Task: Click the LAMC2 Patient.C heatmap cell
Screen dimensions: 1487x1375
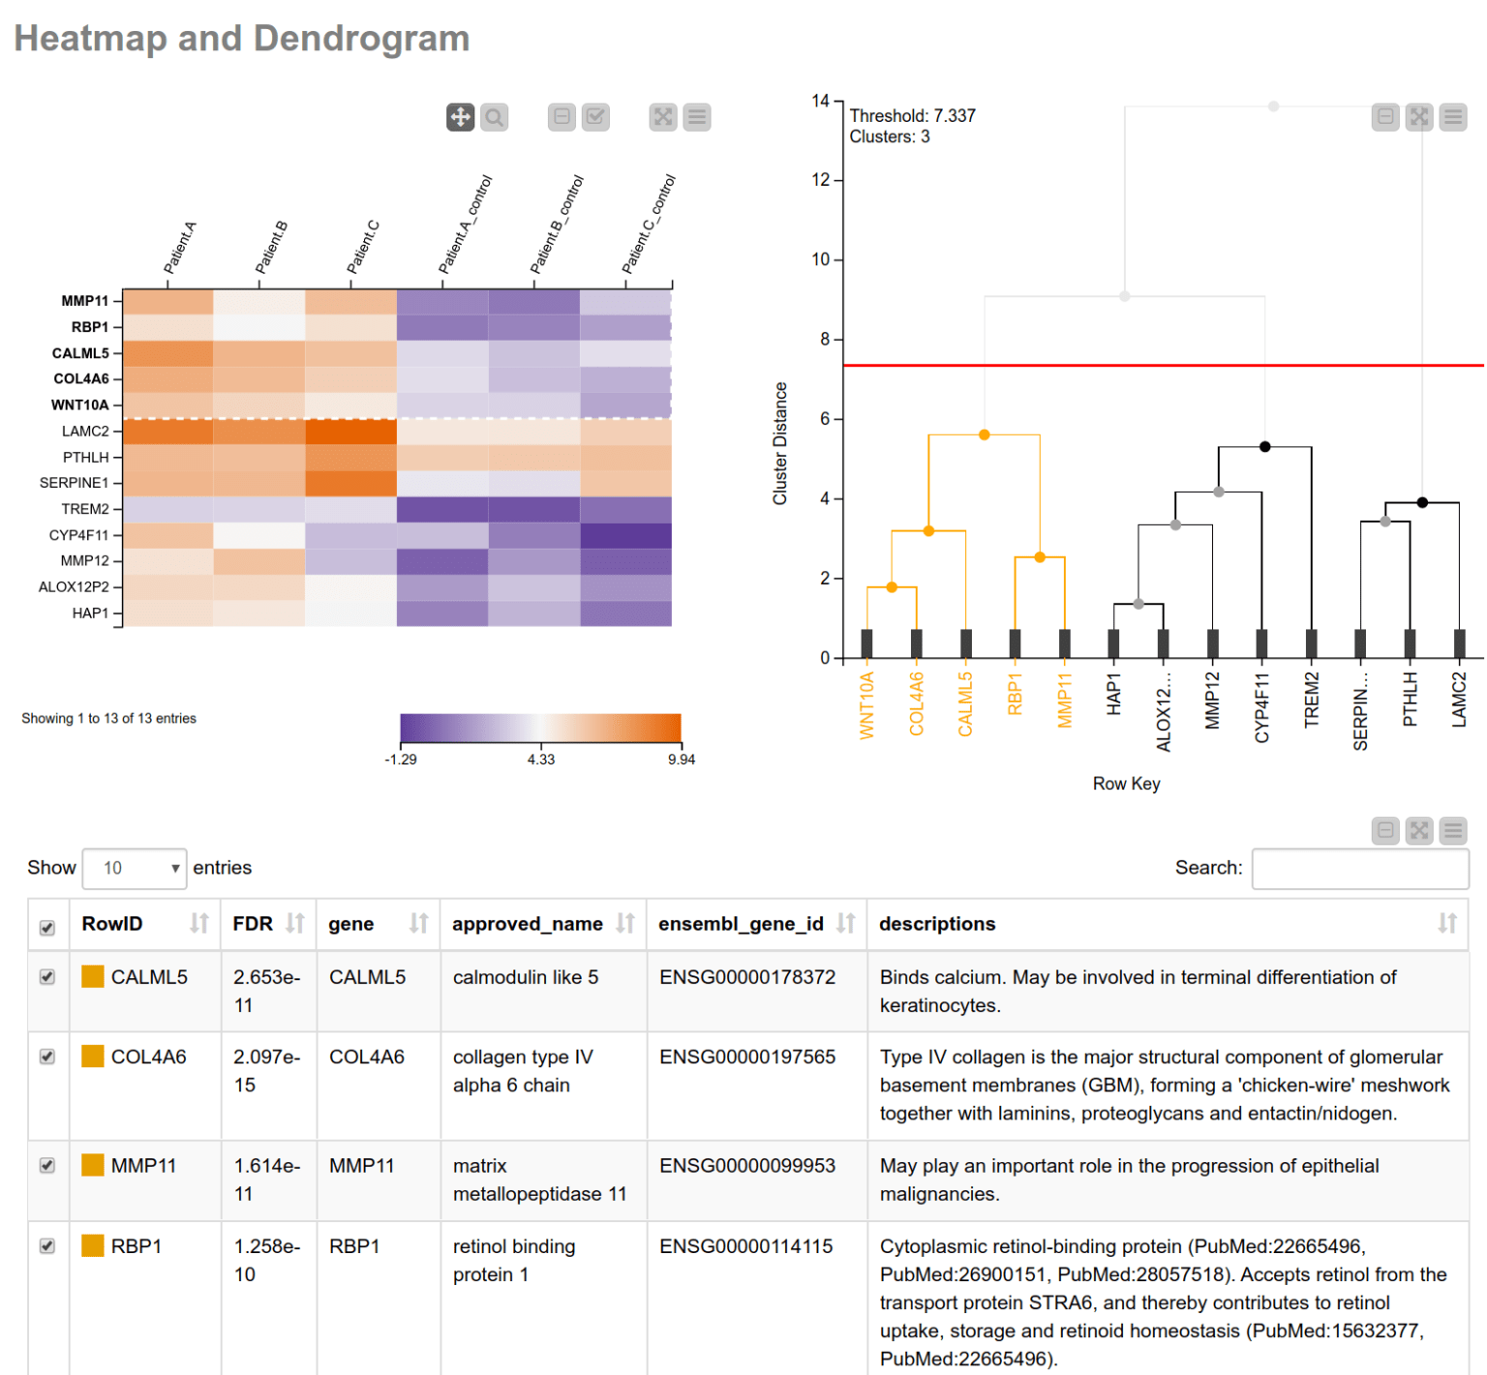Action: click(x=350, y=432)
